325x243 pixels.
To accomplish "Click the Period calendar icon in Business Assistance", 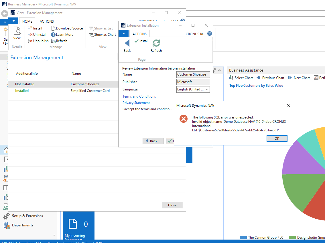I will (316, 78).
